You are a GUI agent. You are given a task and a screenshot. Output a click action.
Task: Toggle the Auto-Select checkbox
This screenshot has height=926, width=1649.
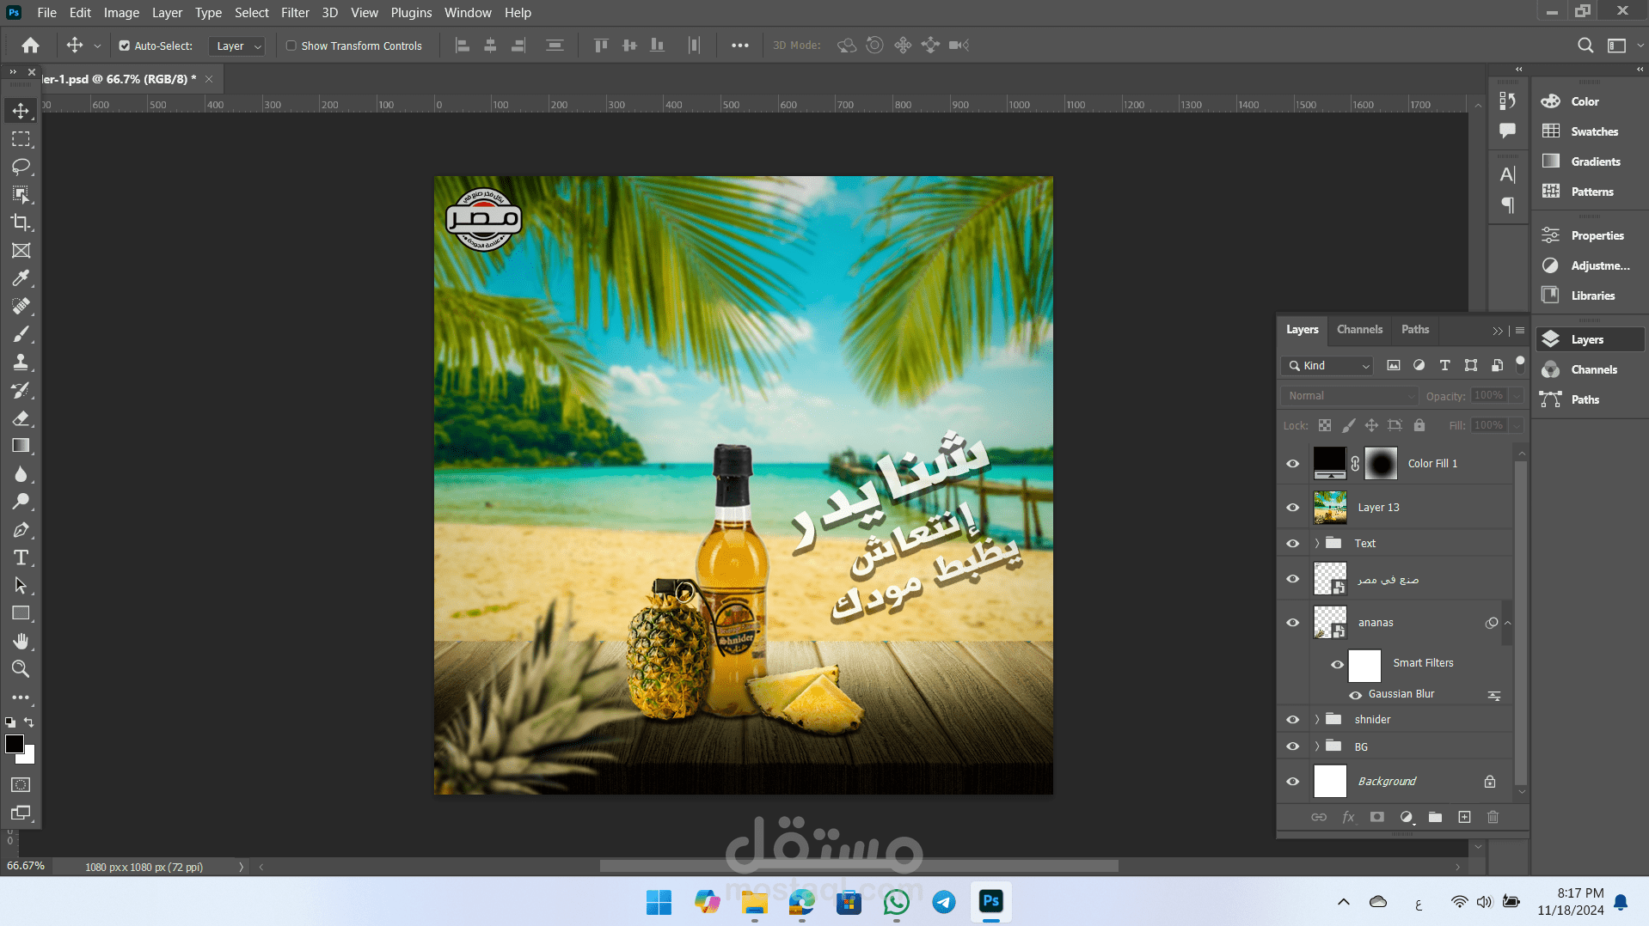point(125,46)
